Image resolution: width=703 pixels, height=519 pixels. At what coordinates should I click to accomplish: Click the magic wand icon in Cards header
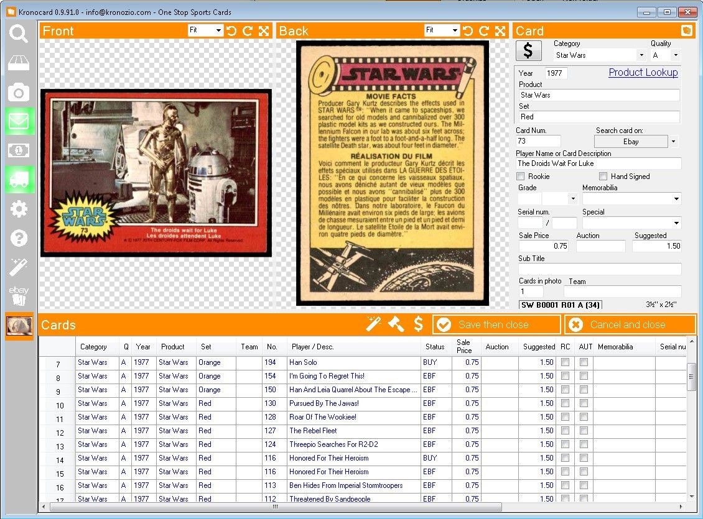(373, 324)
